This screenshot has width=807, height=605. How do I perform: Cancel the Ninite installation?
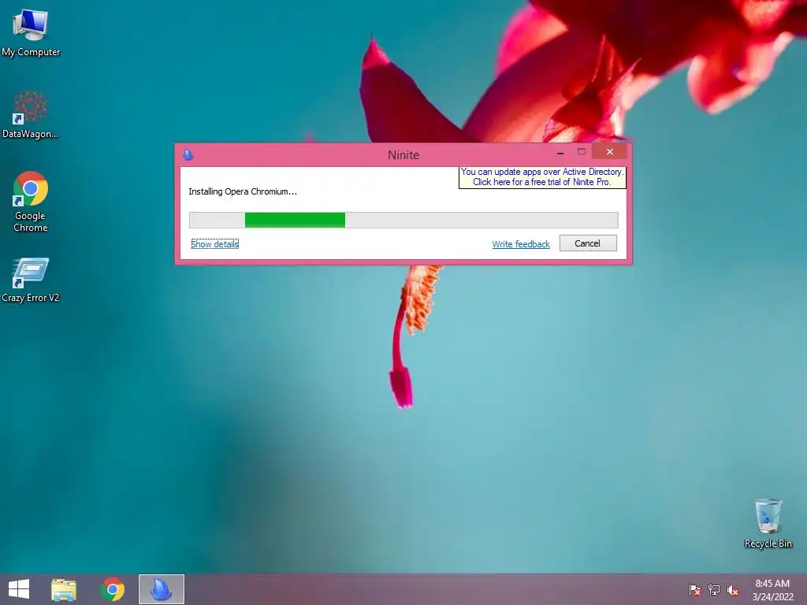588,243
